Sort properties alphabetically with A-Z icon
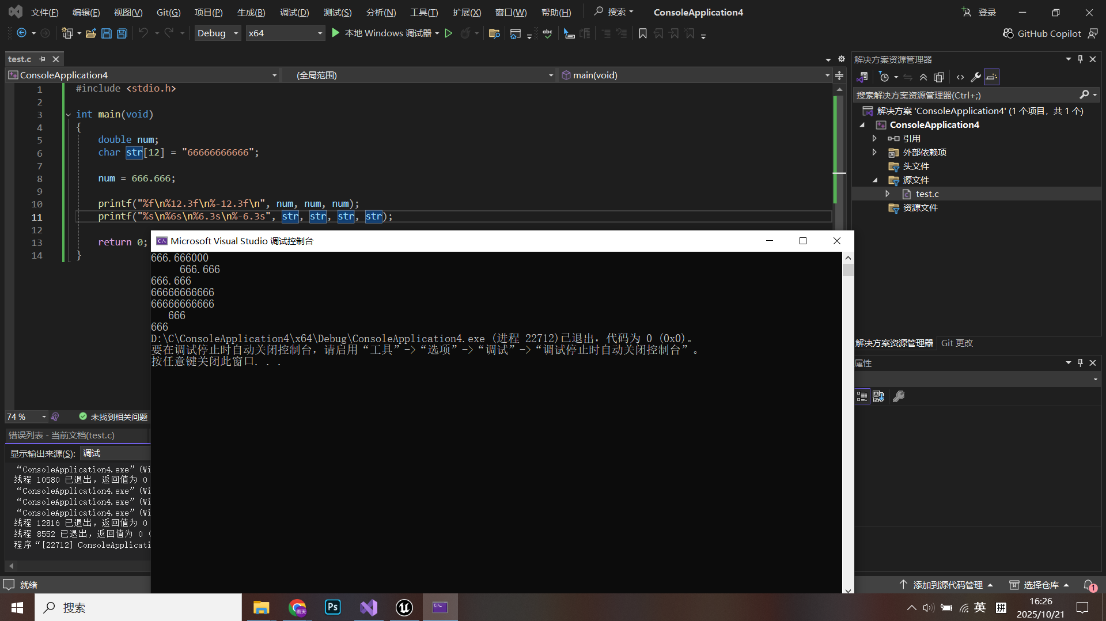1106x621 pixels. point(878,396)
